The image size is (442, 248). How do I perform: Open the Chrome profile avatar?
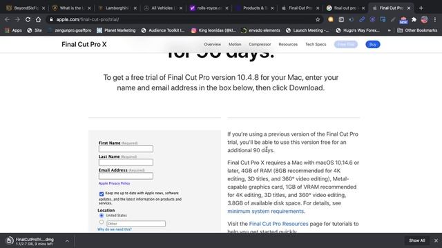click(425, 19)
